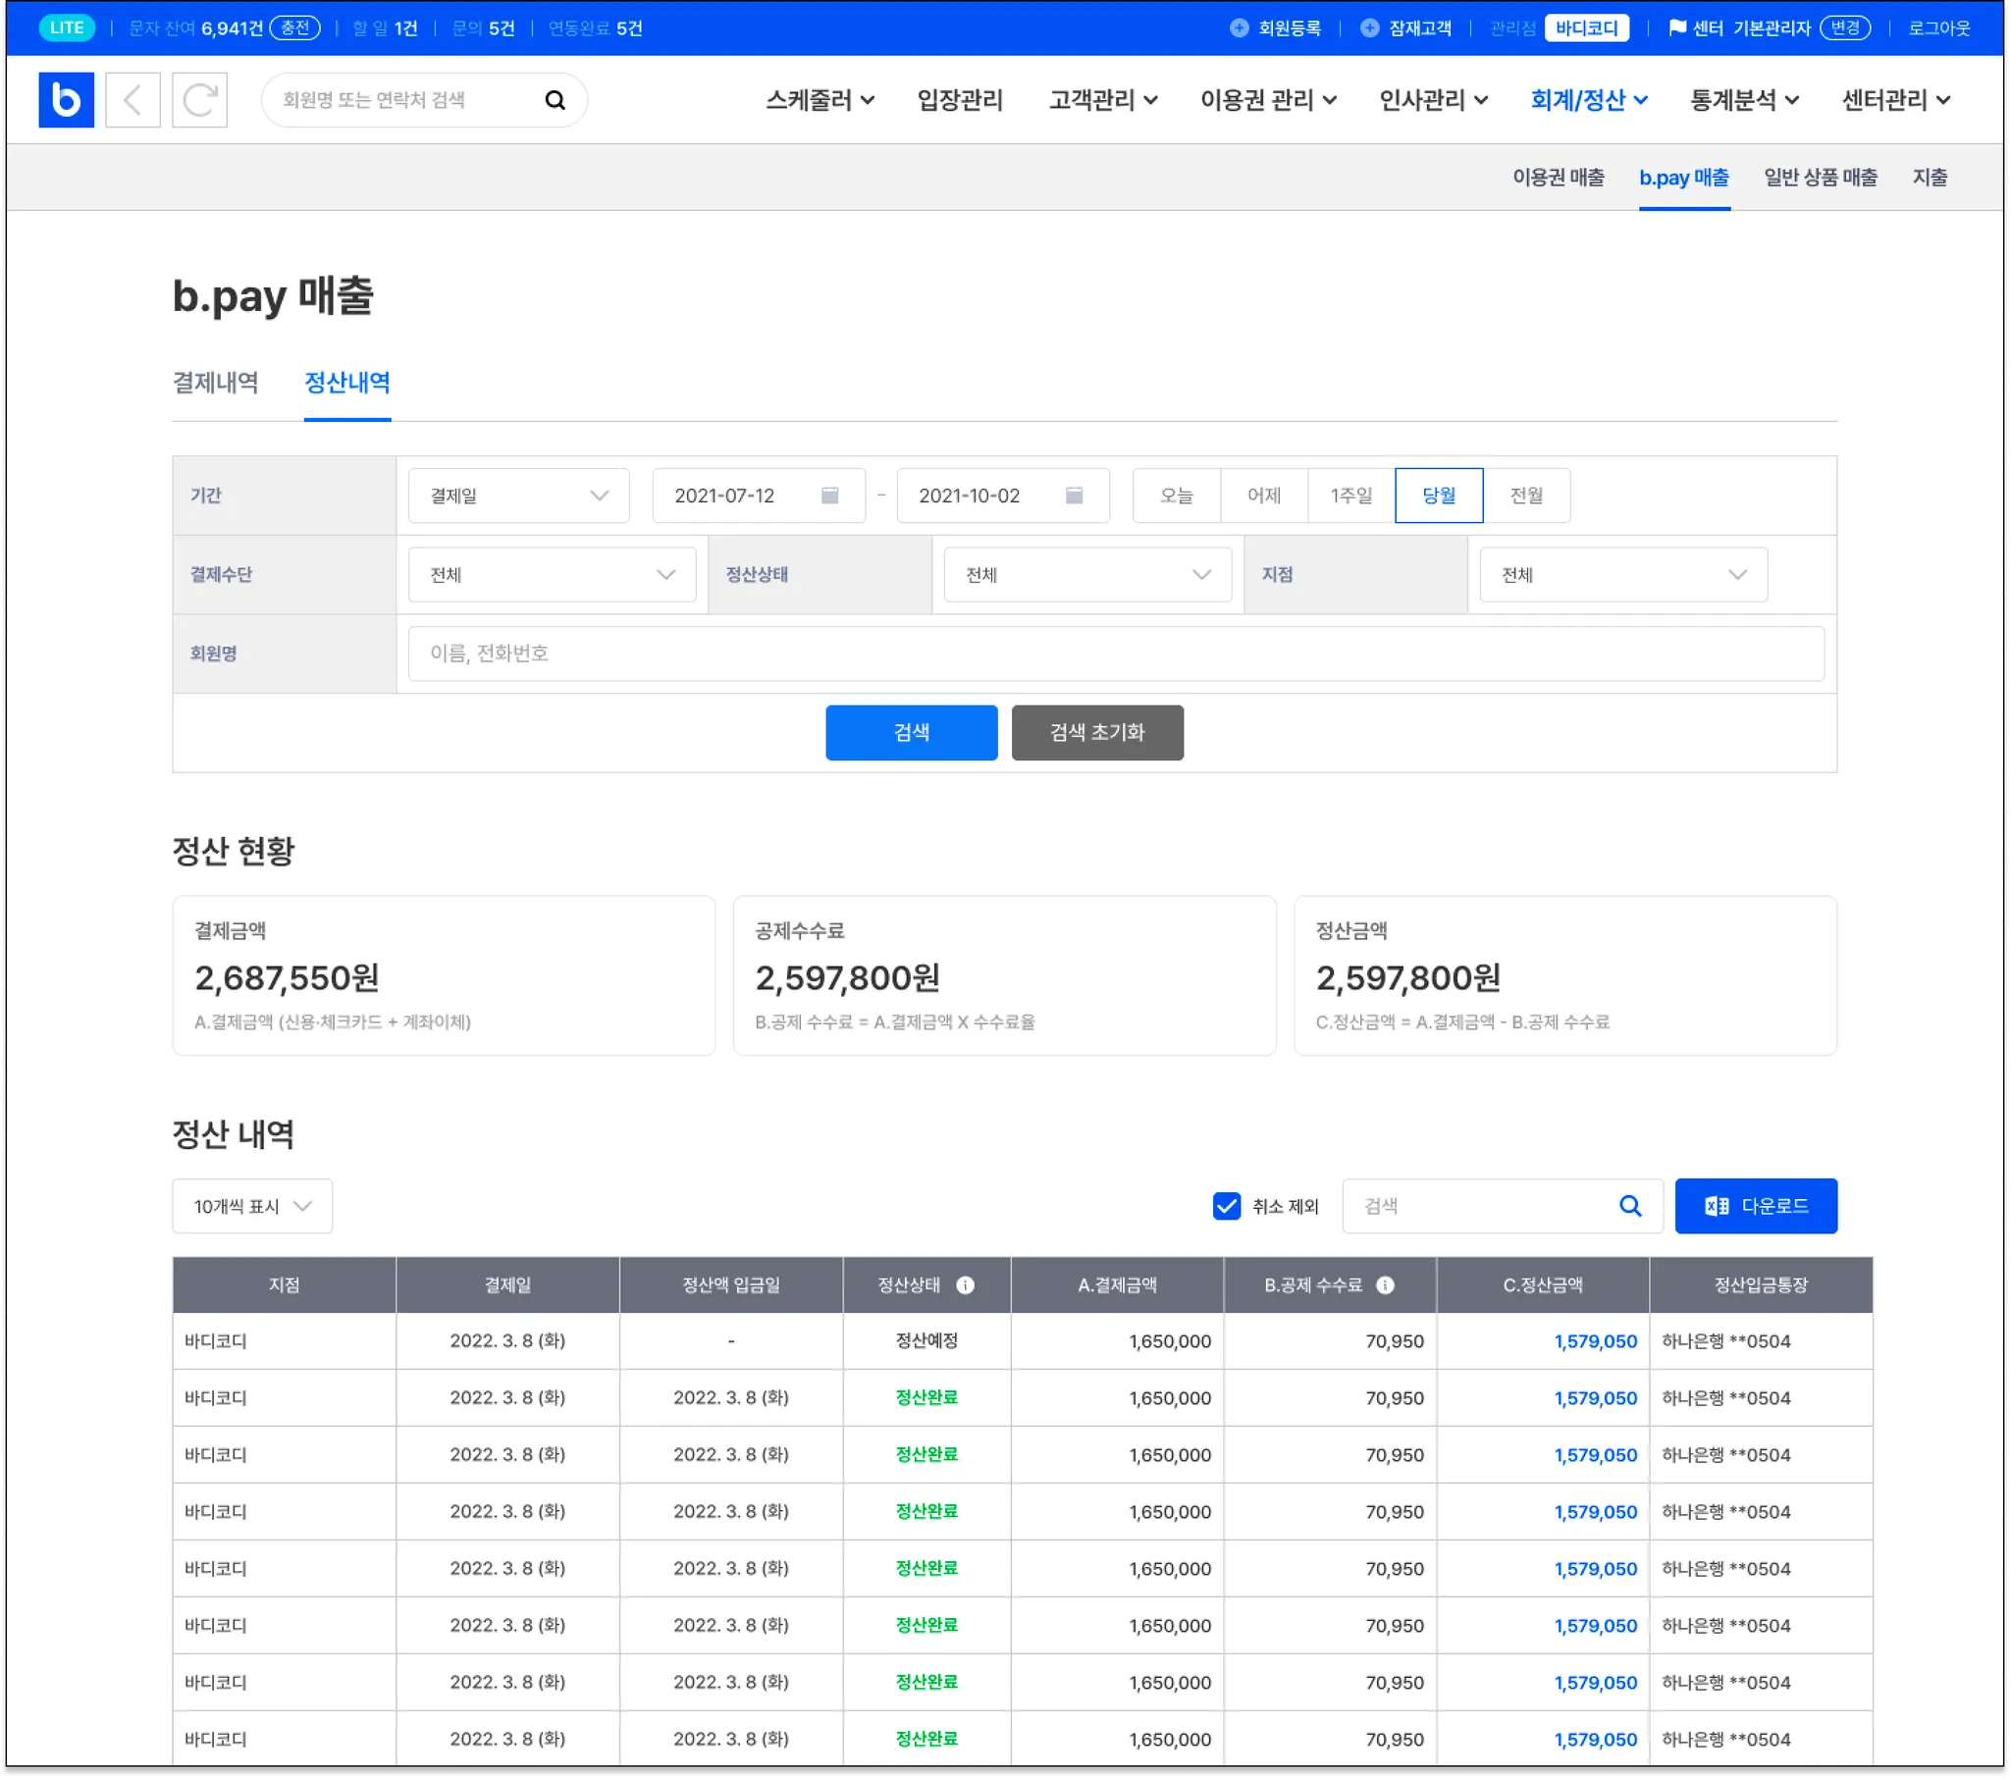The height and width of the screenshot is (1778, 2010).
Task: Click the blue 검색 button
Action: coord(911,733)
